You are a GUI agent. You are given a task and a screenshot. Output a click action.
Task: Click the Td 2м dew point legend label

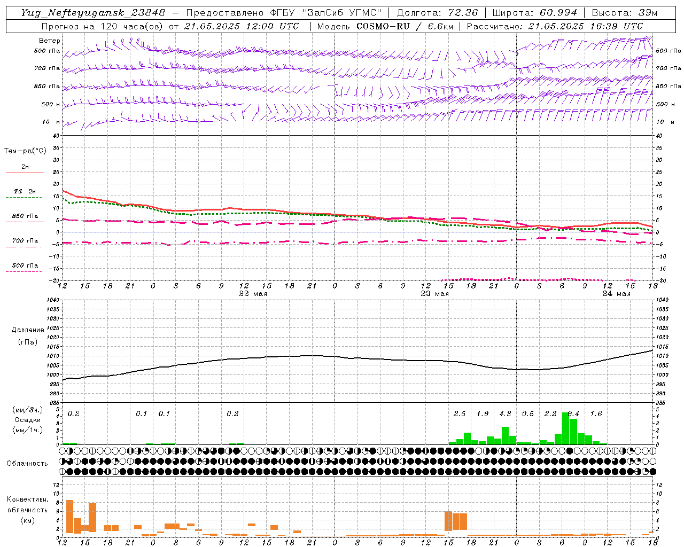[25, 191]
